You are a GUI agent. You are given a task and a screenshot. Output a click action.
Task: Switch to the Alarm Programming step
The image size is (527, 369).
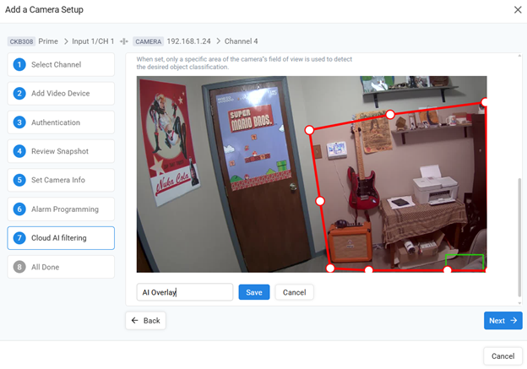(x=61, y=209)
